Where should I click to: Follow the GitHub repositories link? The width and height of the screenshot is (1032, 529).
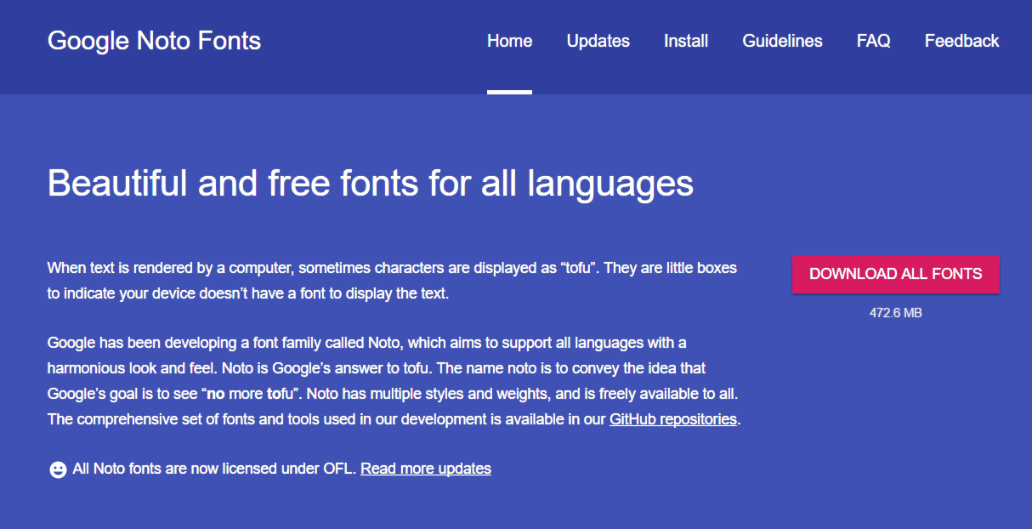672,419
